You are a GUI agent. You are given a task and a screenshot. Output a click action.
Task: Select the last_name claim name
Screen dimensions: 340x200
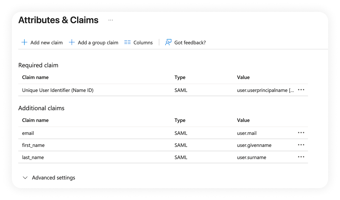coord(33,158)
